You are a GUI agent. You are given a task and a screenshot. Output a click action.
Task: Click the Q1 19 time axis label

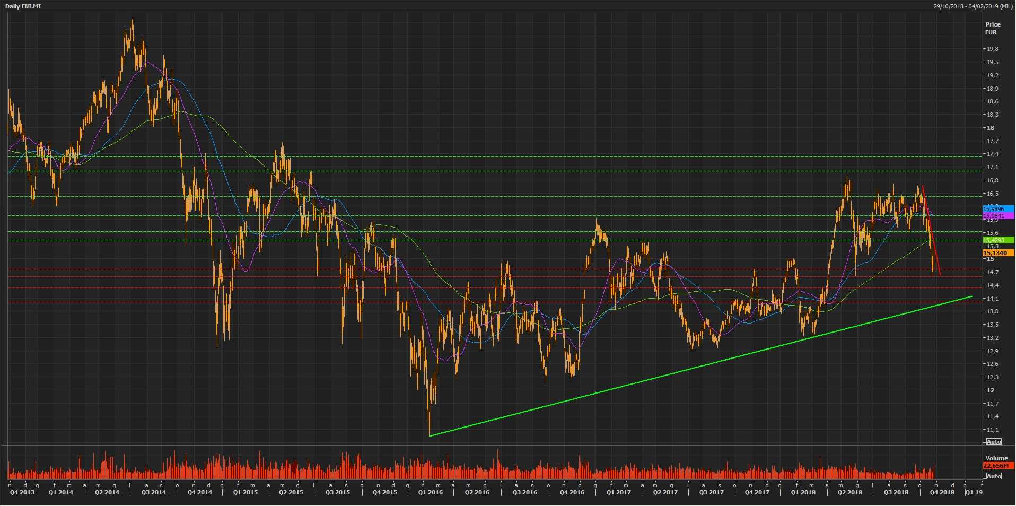pyautogui.click(x=974, y=492)
